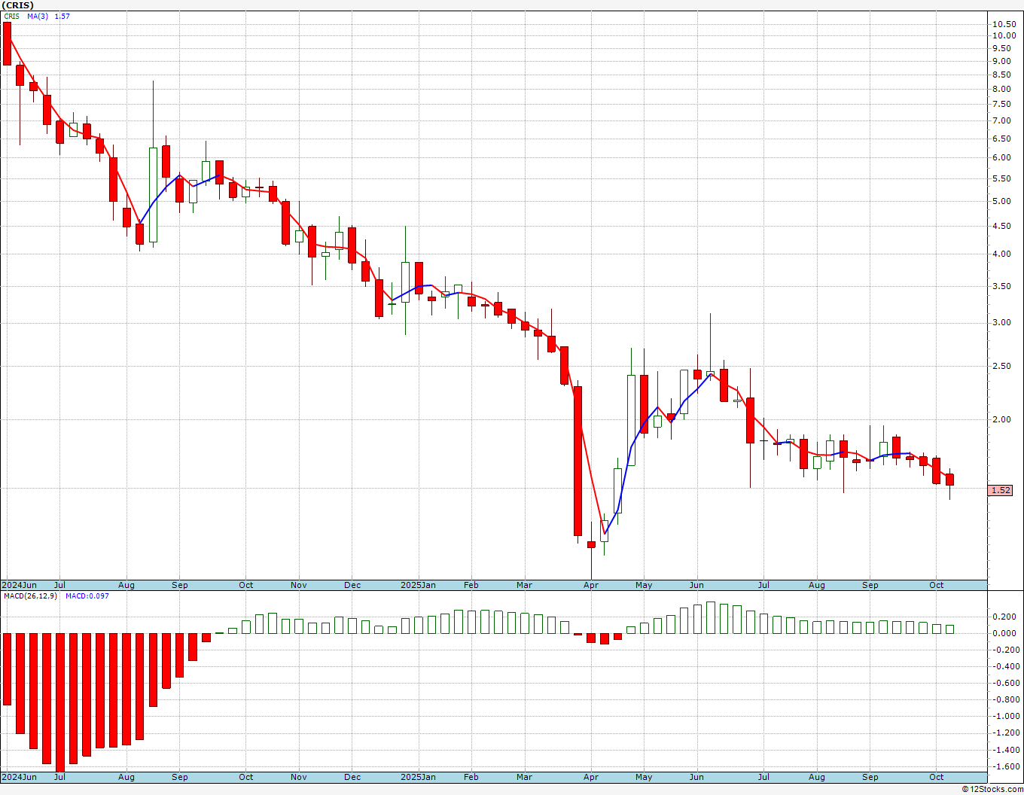Viewport: 1024px width, 795px height.
Task: Click the MACD 0.200 axis label
Action: pos(1003,617)
